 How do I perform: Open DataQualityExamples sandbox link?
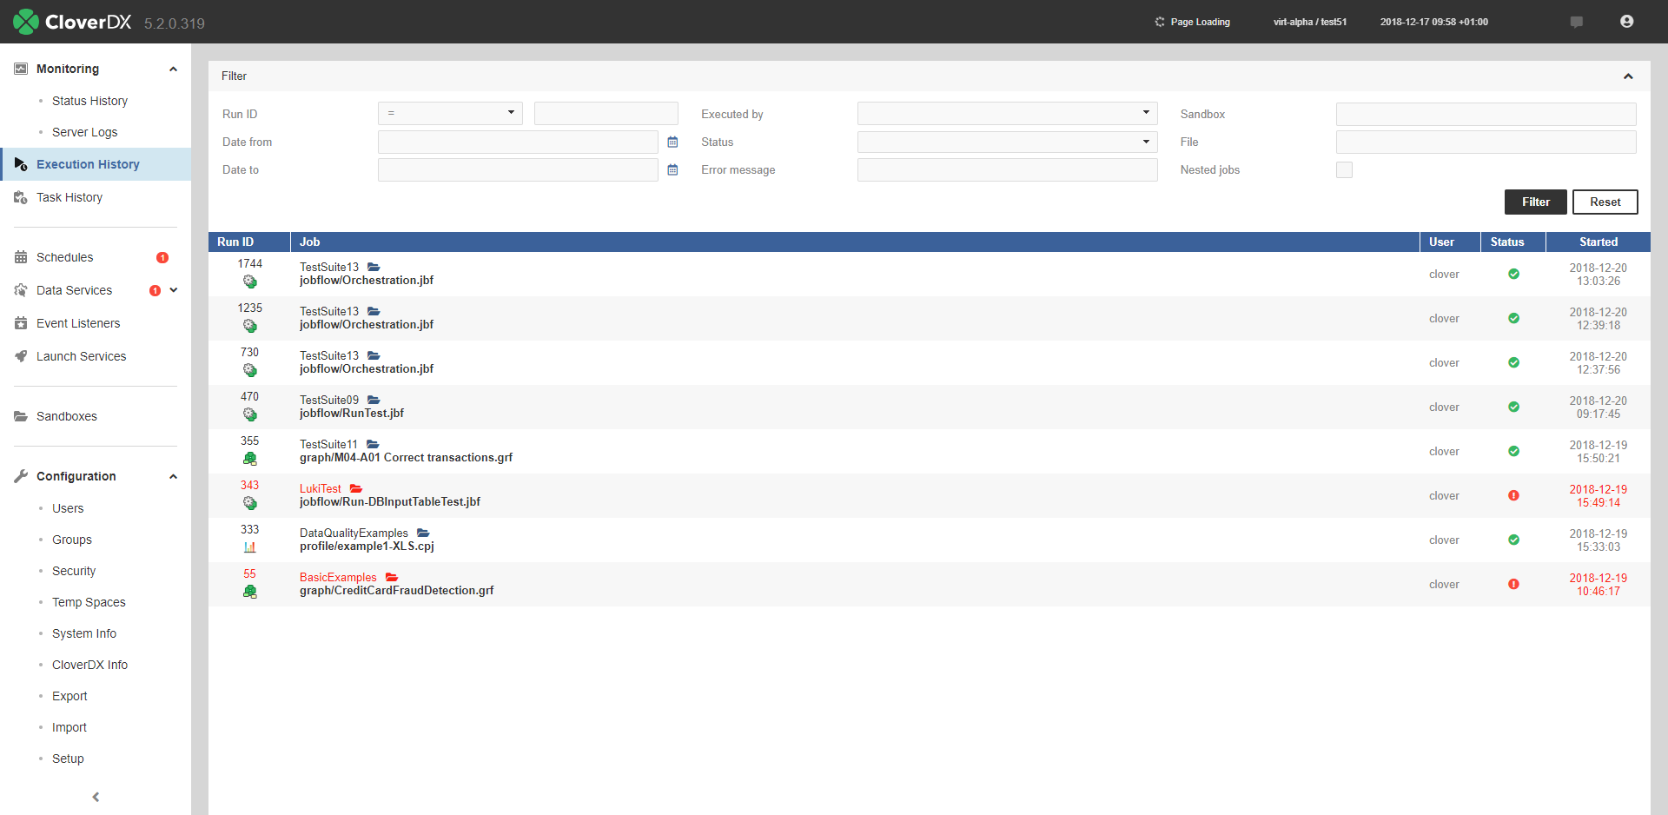[354, 533]
